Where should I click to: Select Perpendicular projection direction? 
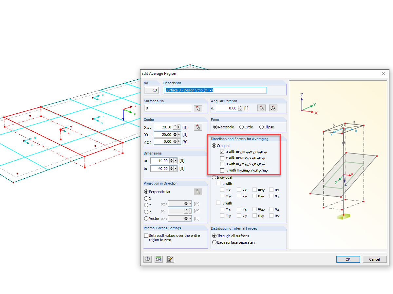coord(146,192)
